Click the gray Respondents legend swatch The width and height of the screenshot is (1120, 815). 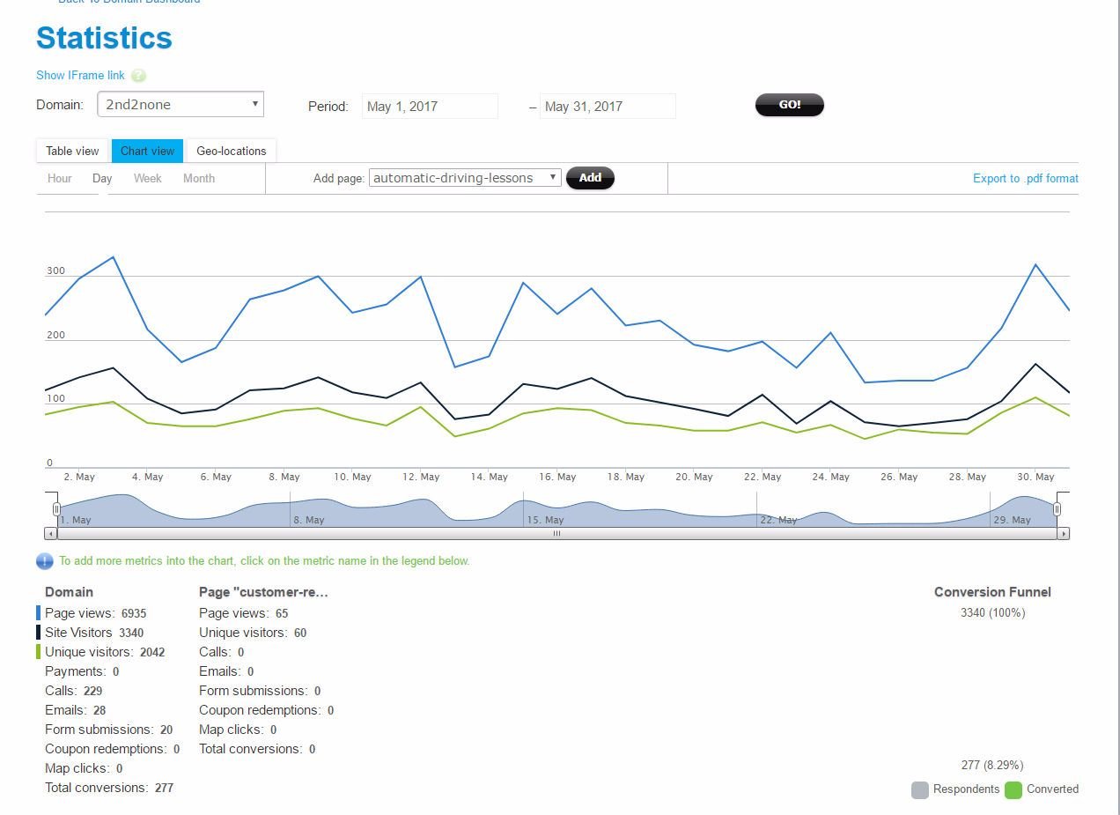point(920,789)
